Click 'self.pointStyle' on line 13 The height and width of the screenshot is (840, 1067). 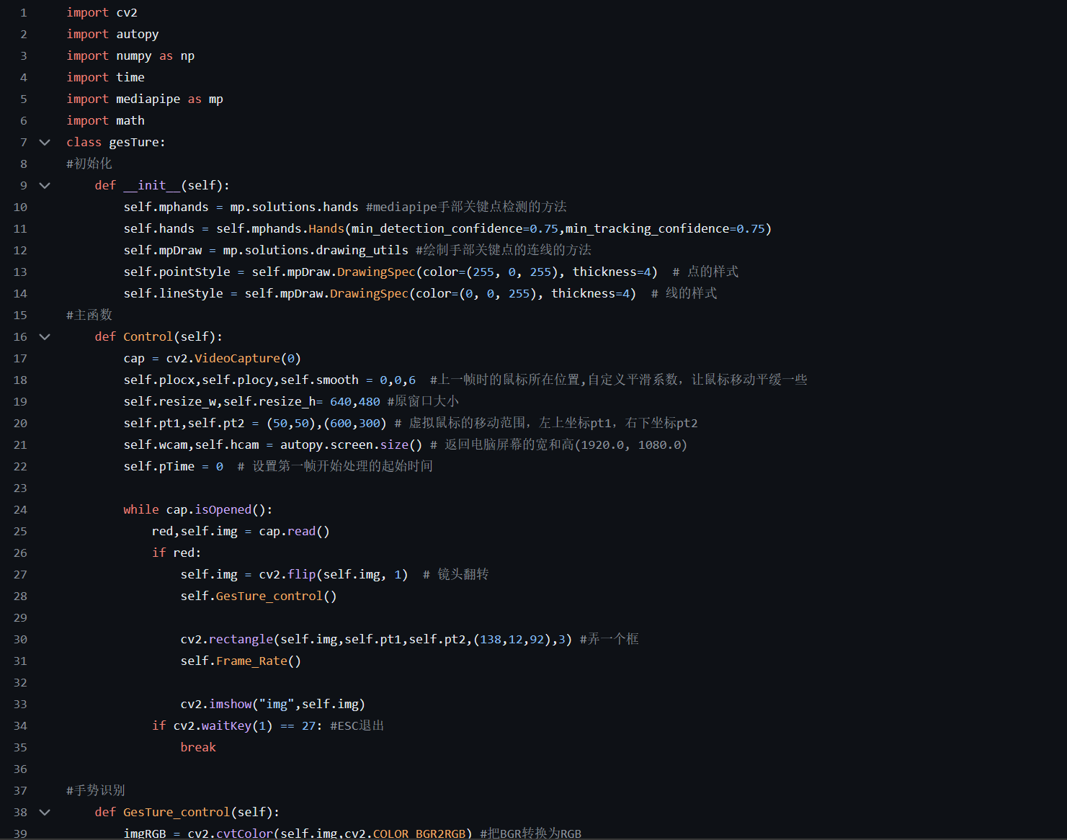(x=177, y=272)
